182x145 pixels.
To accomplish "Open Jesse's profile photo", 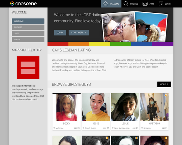I will click(96, 107).
